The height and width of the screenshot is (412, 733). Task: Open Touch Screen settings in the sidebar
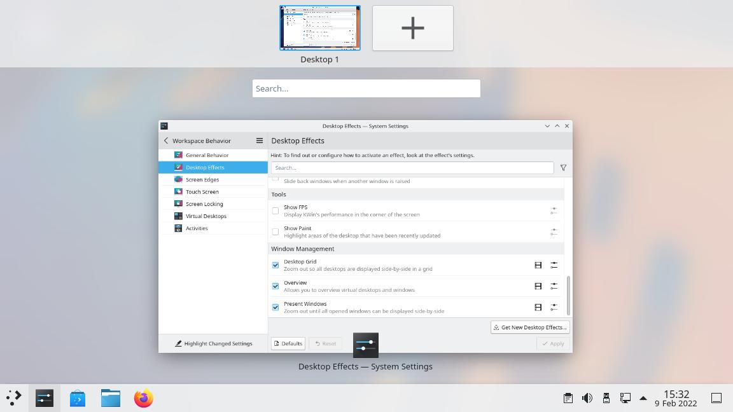click(213, 191)
